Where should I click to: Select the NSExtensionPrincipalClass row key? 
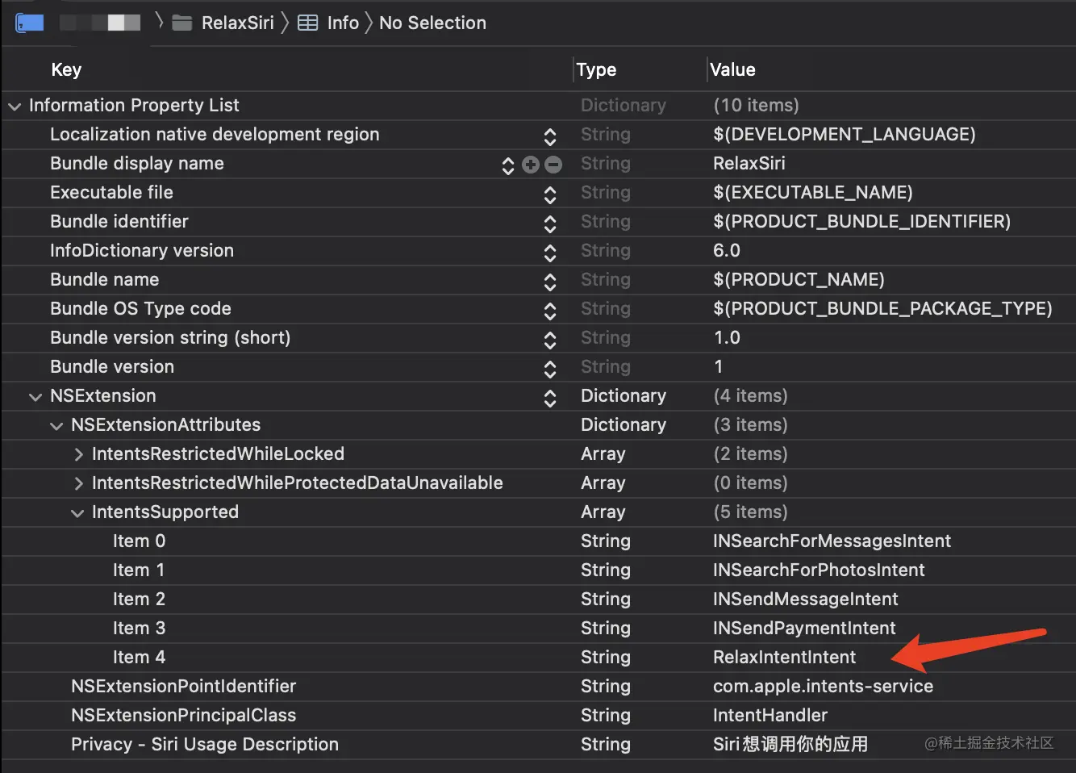(183, 715)
